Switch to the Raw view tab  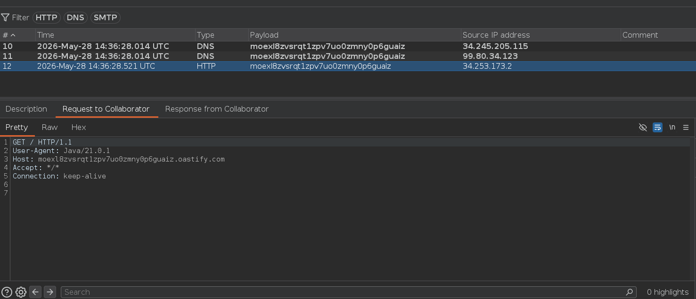coord(49,127)
